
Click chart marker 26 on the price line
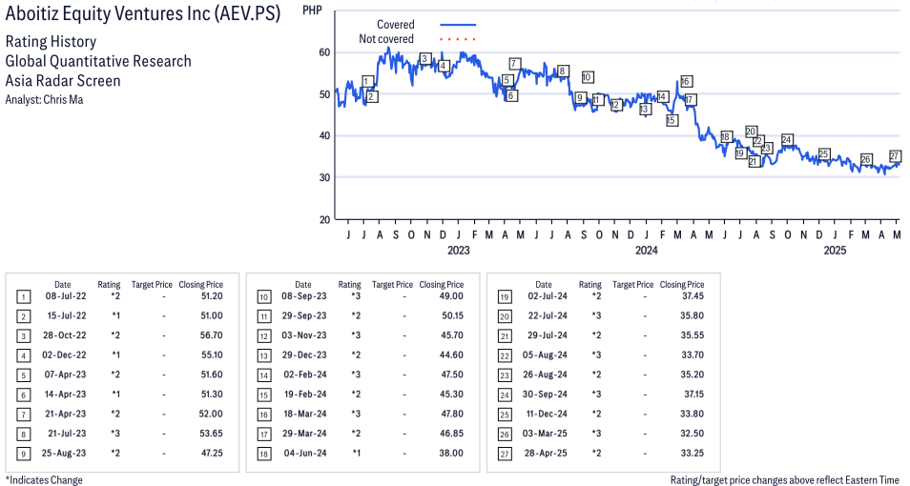[866, 159]
